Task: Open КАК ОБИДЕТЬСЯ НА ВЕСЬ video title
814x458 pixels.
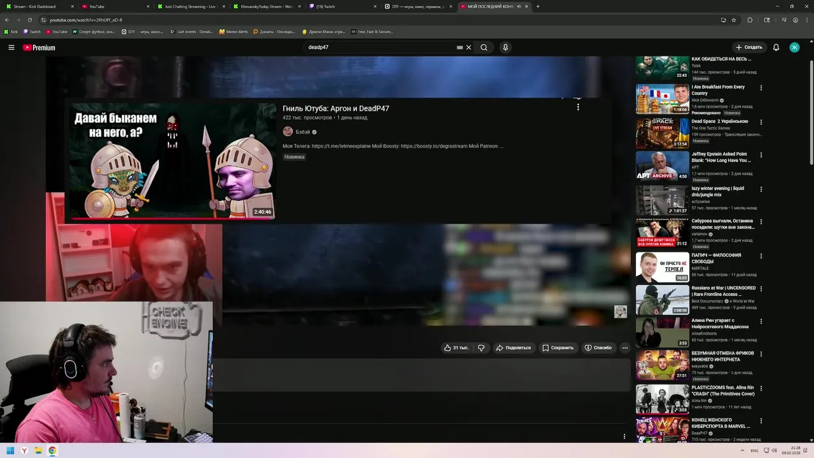Action: click(x=721, y=59)
